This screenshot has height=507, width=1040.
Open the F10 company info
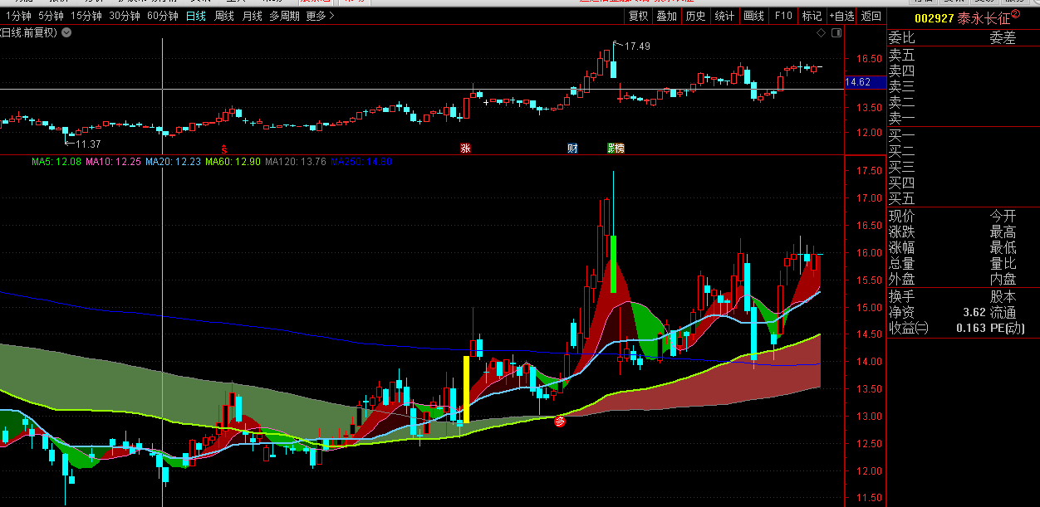coord(782,16)
